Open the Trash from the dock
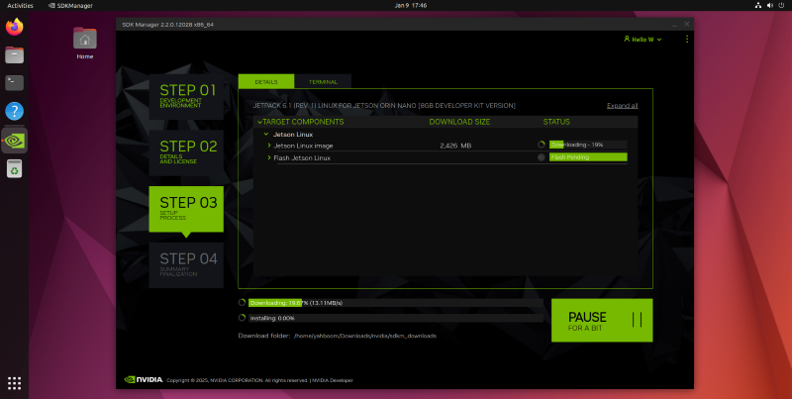This screenshot has height=399, width=792. (x=15, y=170)
